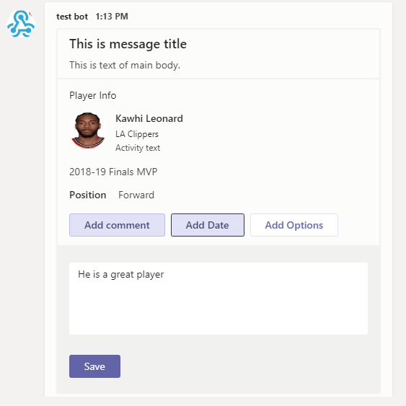
Task: Click the Player Info section header
Action: tap(93, 95)
